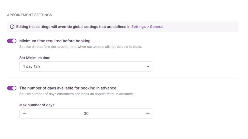Turn off the days available for booking toggle

pos(12,88)
